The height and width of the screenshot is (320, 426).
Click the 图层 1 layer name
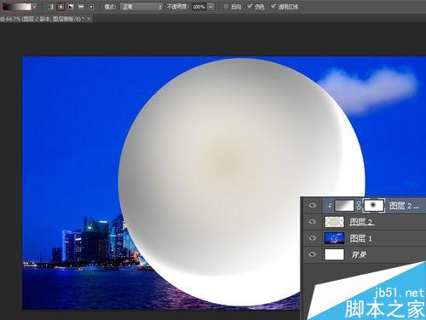click(x=360, y=238)
